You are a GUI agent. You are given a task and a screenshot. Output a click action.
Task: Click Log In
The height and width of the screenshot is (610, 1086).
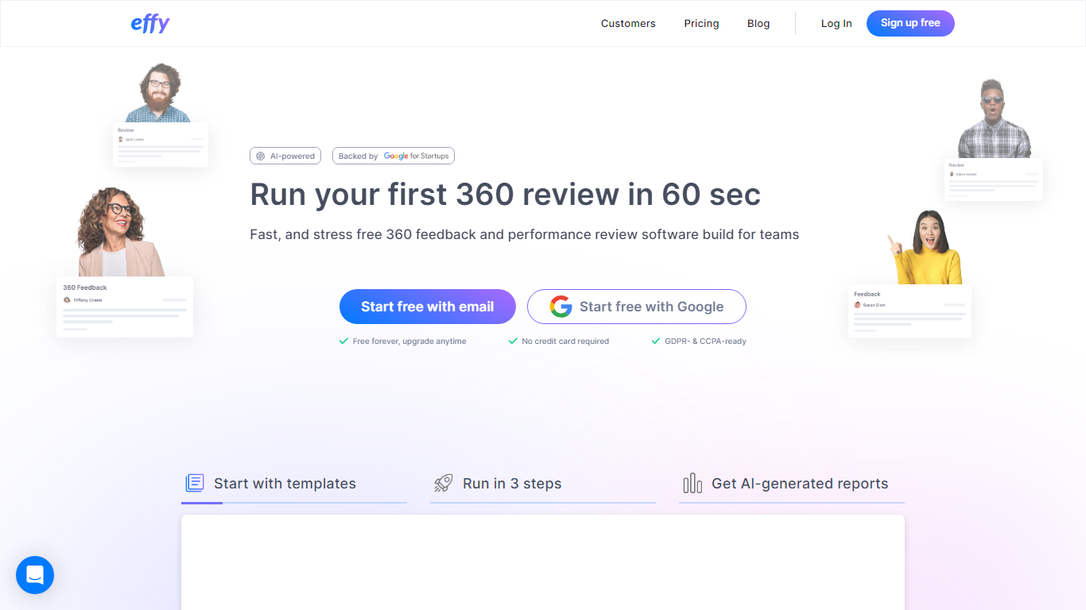point(836,24)
